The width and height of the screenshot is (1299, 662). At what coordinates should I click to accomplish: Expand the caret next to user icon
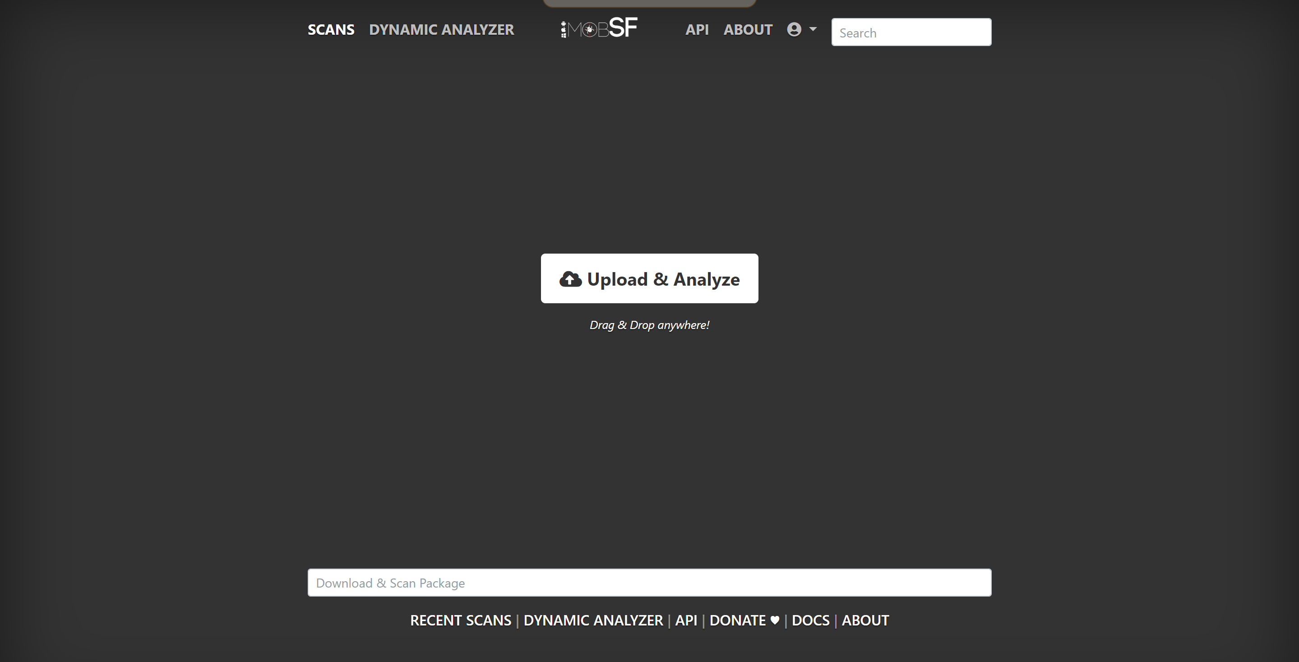point(813,29)
